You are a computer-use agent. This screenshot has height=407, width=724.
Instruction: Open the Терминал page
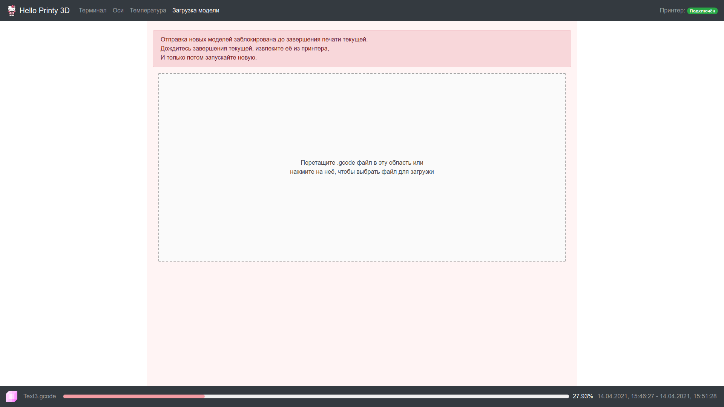(x=92, y=11)
